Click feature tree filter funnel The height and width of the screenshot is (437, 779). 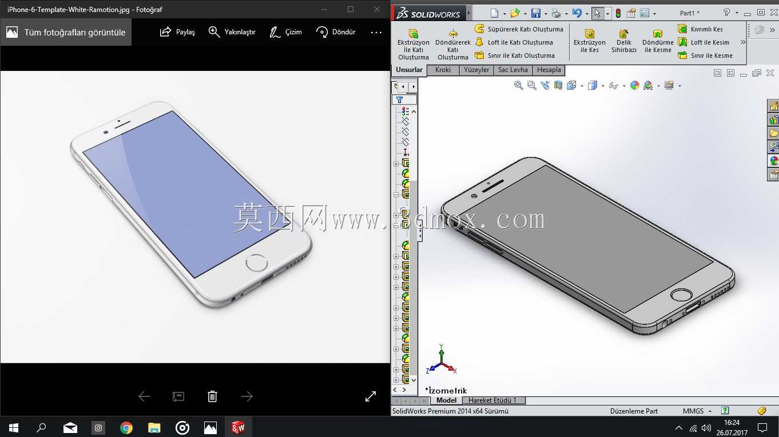[399, 100]
